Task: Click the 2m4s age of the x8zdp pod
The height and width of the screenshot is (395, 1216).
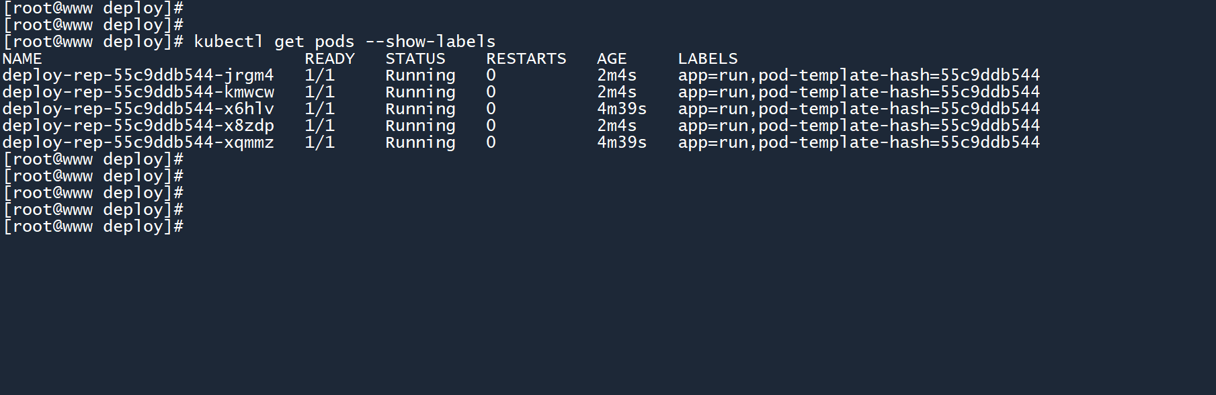Action: pos(616,126)
